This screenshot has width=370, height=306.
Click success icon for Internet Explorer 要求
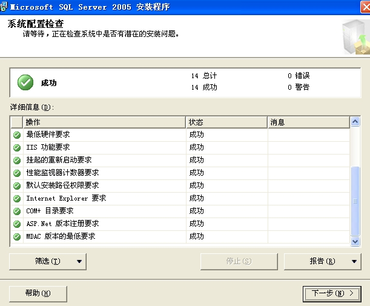(x=16, y=198)
